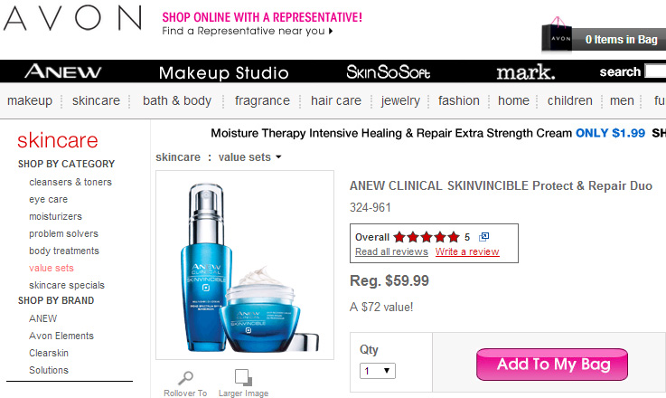
Task: Click the five-star overall rating
Action: (427, 237)
